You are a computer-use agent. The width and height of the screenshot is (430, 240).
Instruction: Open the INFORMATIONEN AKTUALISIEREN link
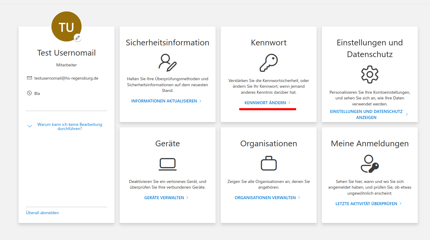(x=164, y=101)
